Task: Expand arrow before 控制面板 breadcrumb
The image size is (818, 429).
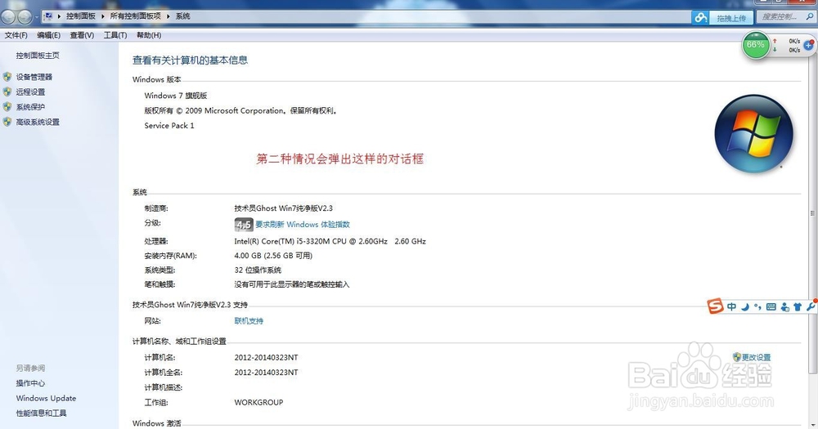Action: 59,16
